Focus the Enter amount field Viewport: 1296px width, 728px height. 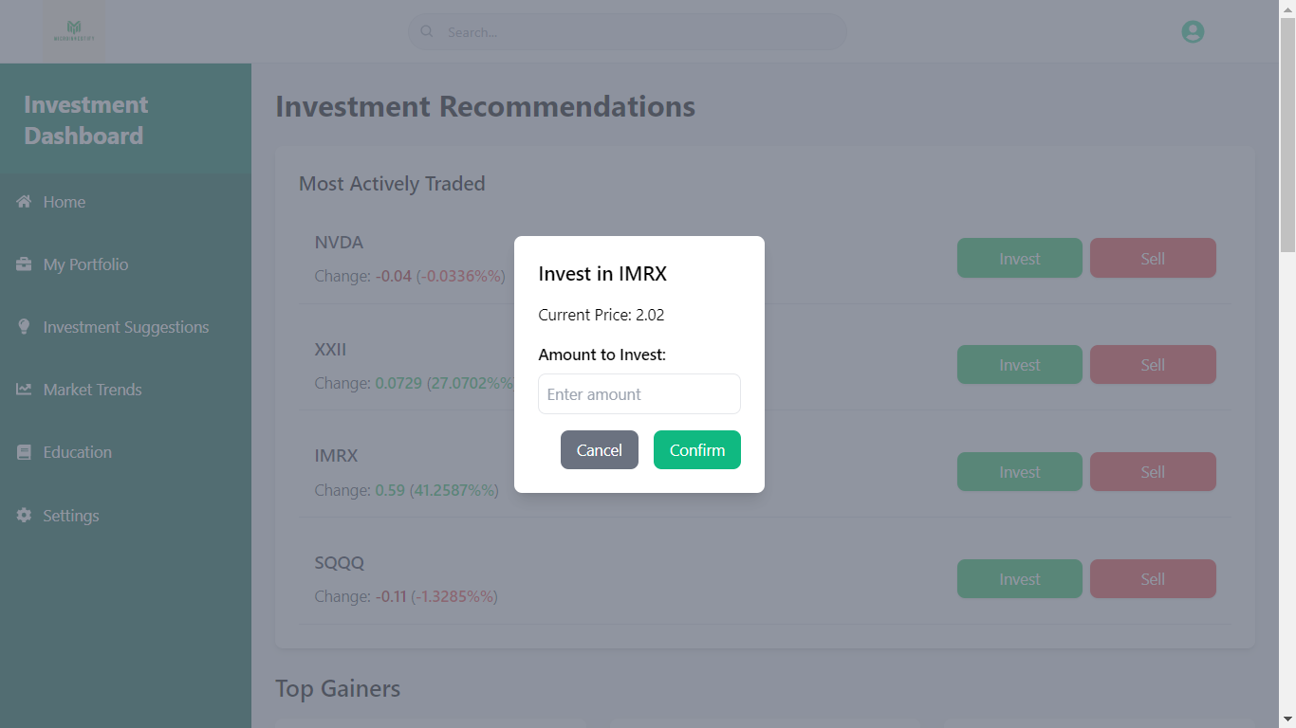tap(639, 394)
